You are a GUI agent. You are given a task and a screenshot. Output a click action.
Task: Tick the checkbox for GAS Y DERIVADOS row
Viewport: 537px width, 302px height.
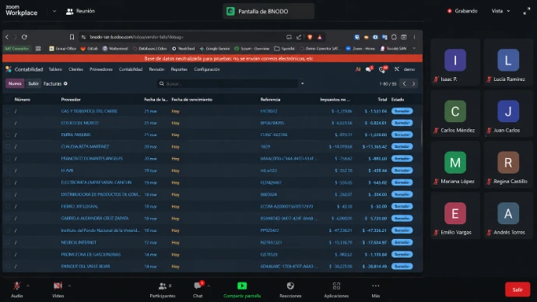(x=8, y=111)
